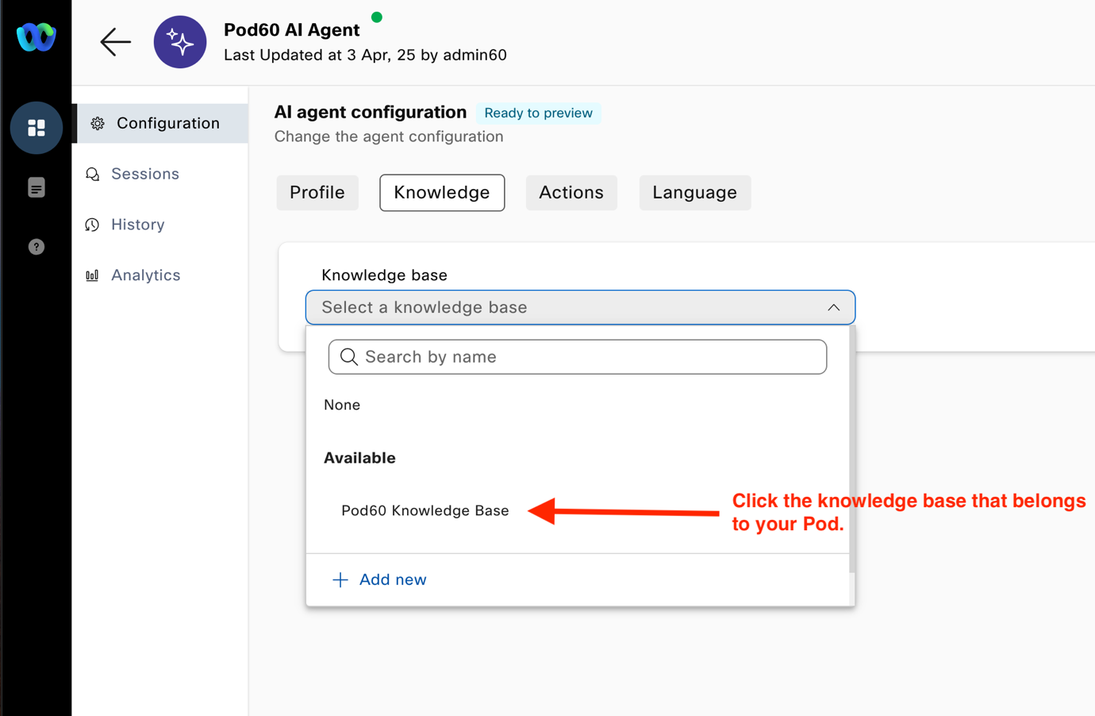Switch to the Profile tab

pos(317,193)
